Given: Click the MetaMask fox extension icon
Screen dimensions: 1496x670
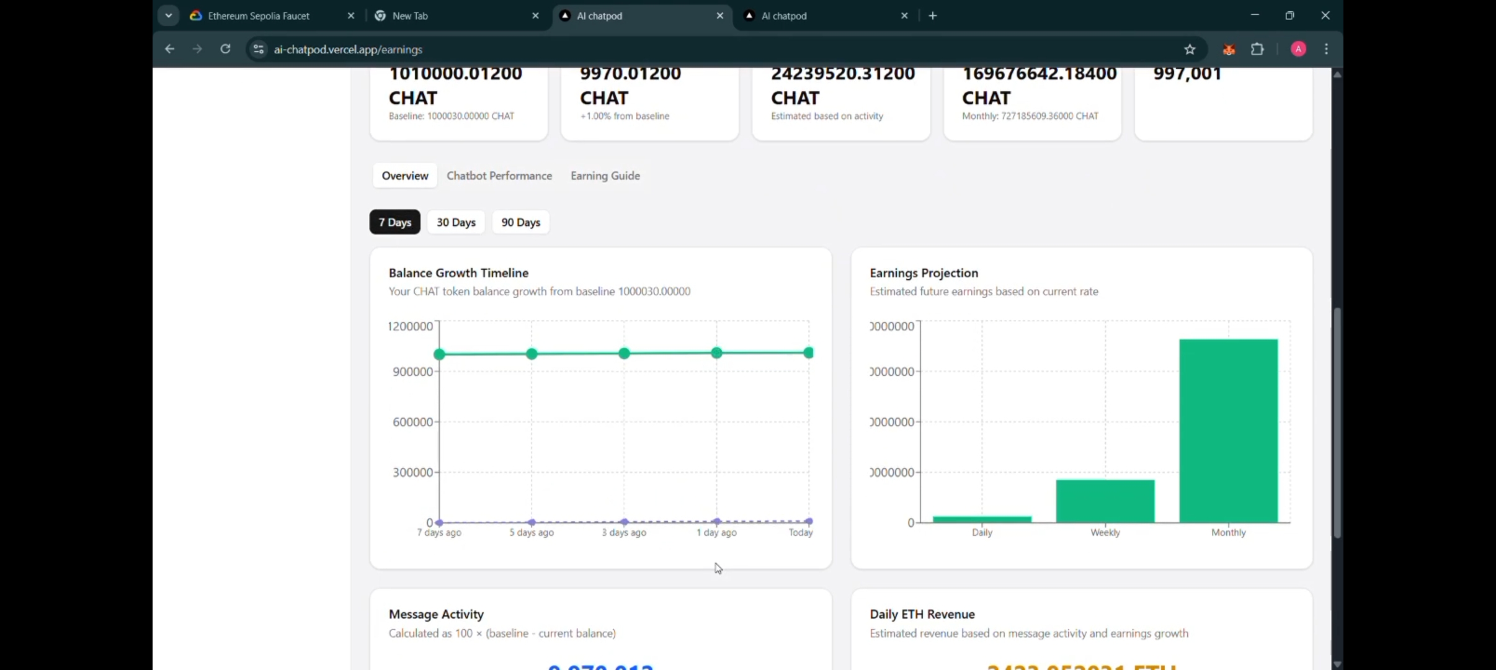Looking at the screenshot, I should tap(1229, 50).
